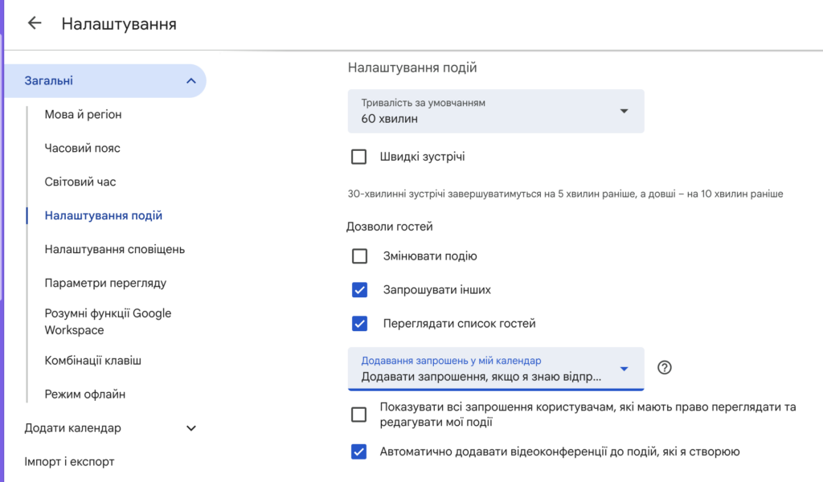Screen dimensions: 823x482
Task: Select Налаштування подій in sidebar
Action: tap(104, 215)
